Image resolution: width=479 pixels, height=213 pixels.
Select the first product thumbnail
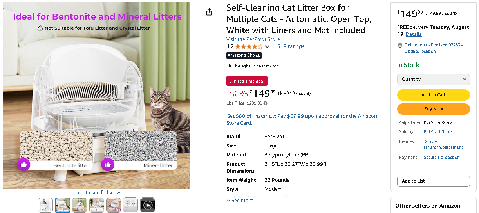click(45, 205)
